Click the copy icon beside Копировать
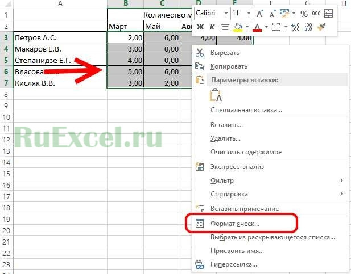The height and width of the screenshot is (274, 351). (x=200, y=66)
